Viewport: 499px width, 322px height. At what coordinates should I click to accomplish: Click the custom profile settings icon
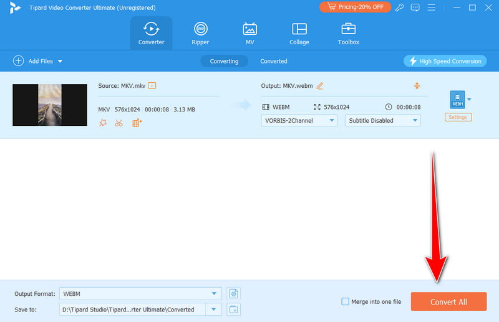click(233, 294)
